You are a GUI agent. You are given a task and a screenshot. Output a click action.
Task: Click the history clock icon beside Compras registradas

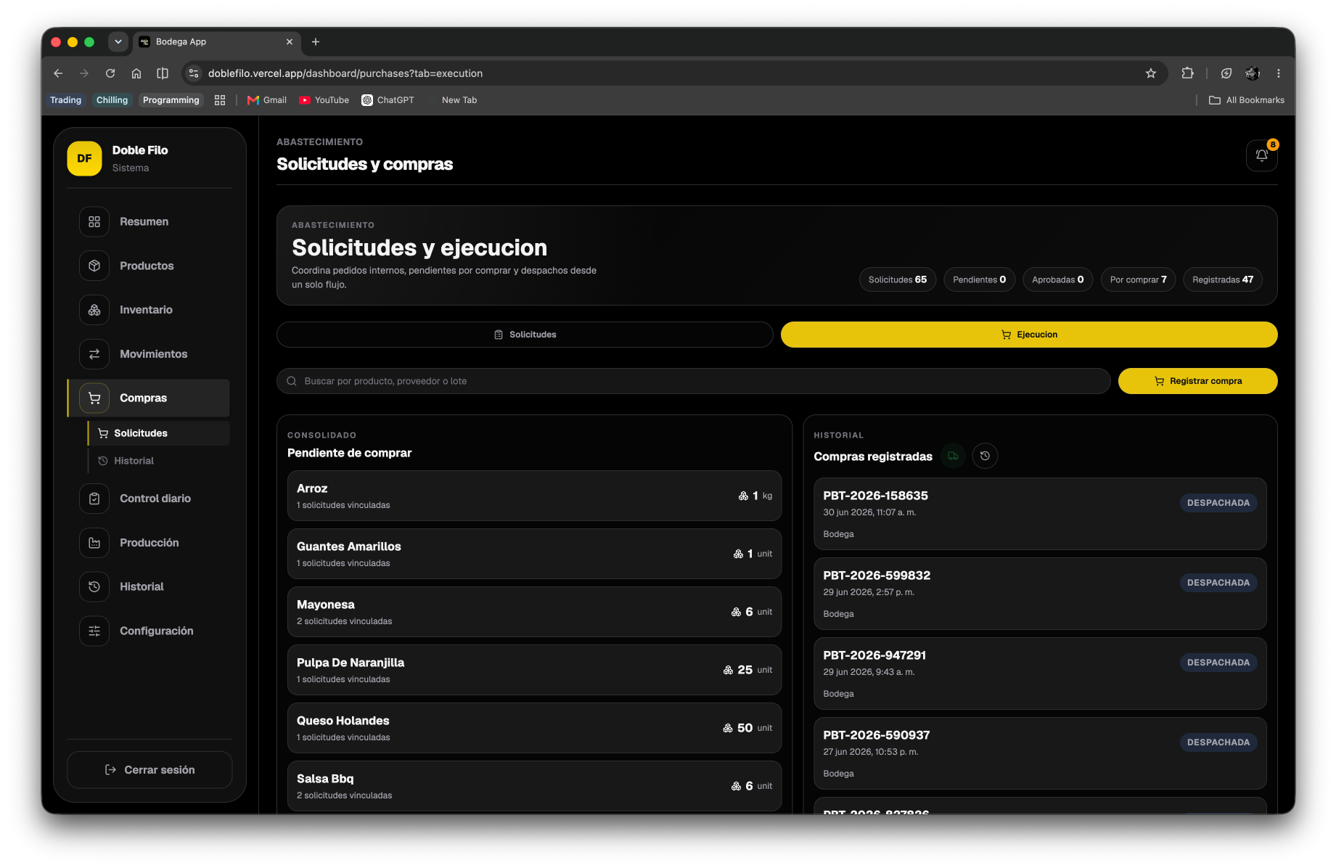[x=985, y=456]
